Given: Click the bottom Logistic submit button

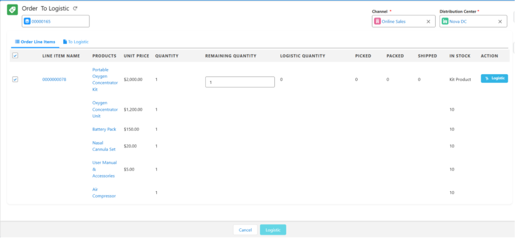Looking at the screenshot, I should click(x=273, y=229).
